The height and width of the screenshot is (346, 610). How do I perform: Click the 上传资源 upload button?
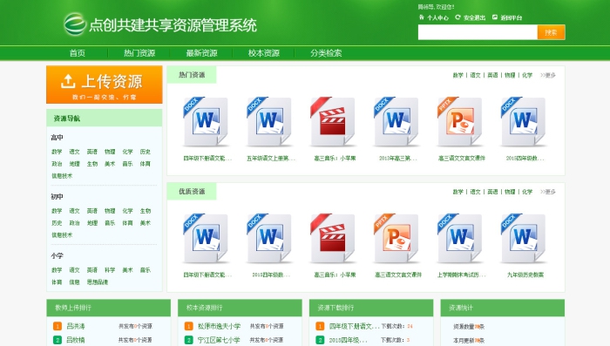click(x=105, y=85)
